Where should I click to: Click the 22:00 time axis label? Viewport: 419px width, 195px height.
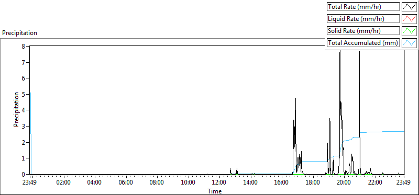tap(375, 183)
